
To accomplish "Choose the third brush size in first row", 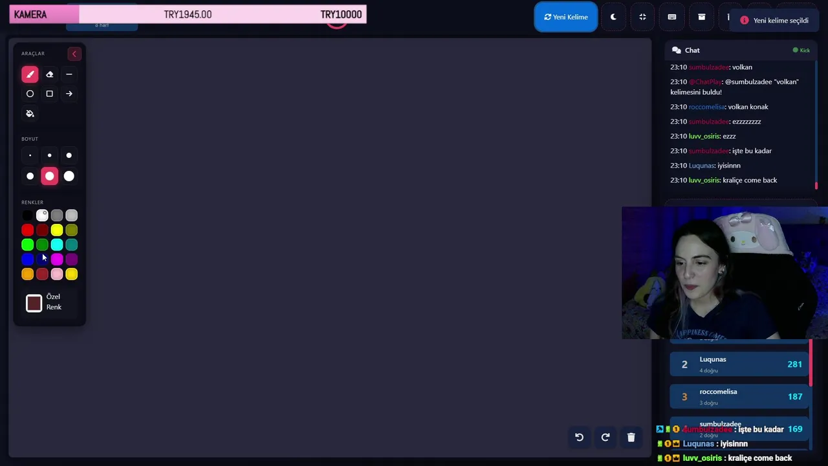I will pos(69,155).
